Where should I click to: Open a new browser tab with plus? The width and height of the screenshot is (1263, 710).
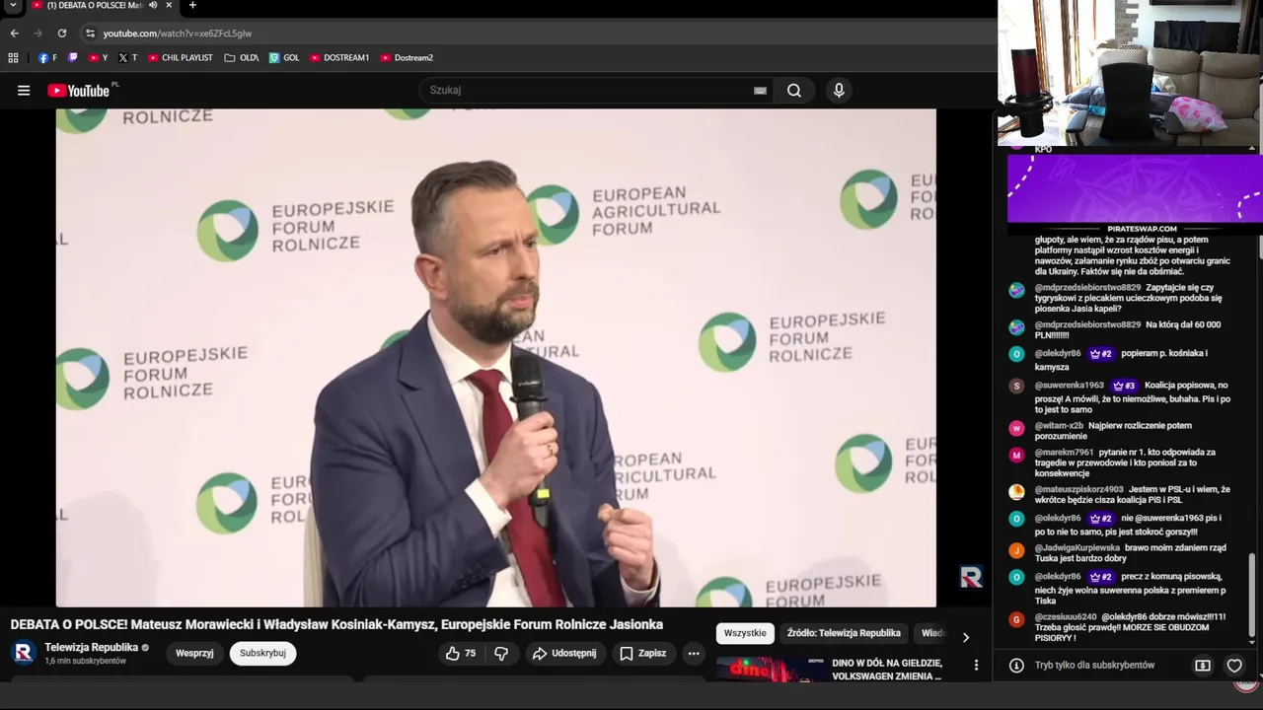[192, 6]
